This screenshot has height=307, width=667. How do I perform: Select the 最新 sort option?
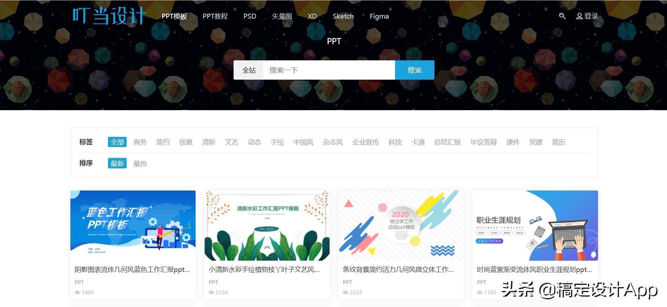point(117,163)
